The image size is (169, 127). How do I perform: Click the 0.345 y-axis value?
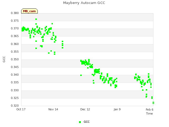(x=15, y=67)
